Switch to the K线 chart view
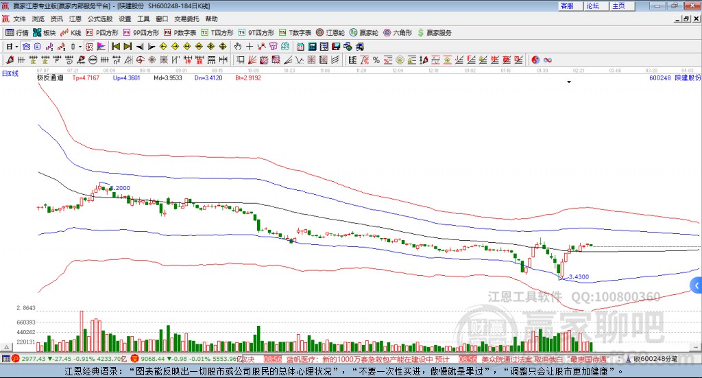 pos(71,33)
